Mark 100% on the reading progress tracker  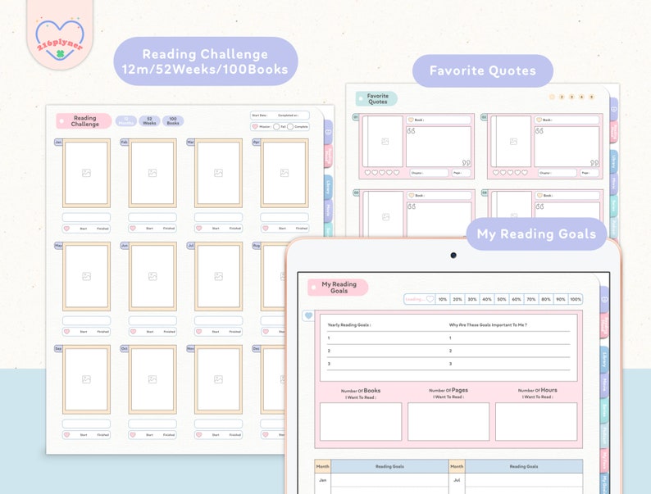point(576,299)
